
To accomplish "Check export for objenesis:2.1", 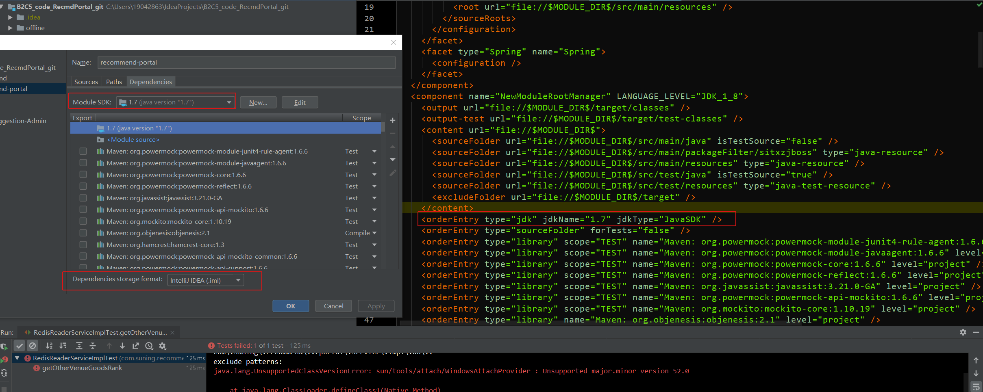I will coord(83,233).
